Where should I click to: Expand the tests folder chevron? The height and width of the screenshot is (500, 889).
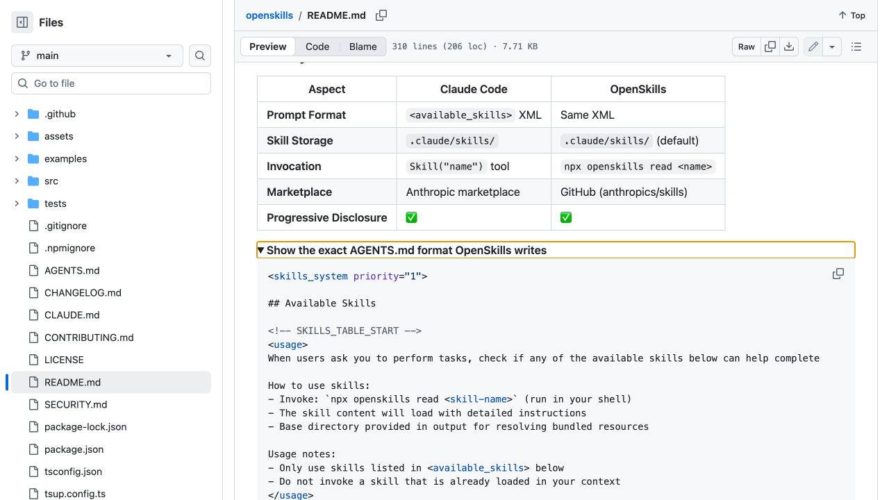point(17,203)
